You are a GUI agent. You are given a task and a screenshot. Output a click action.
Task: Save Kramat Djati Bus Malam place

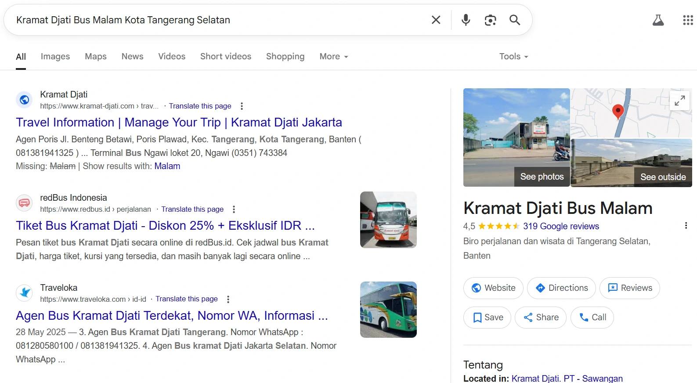[487, 318]
